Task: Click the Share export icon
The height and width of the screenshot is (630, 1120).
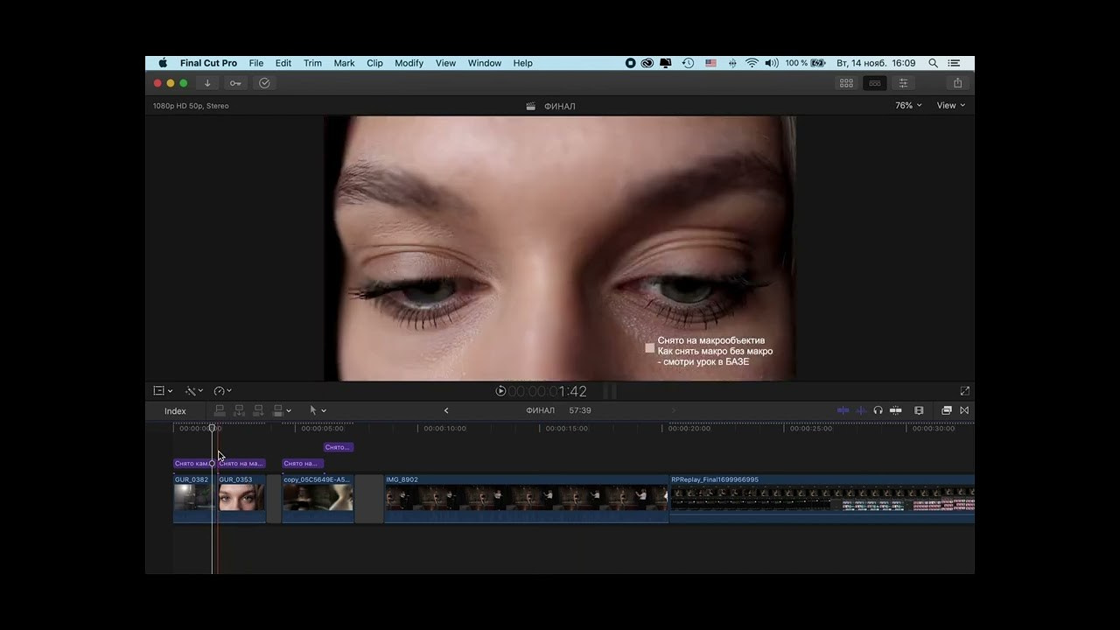Action: (957, 83)
